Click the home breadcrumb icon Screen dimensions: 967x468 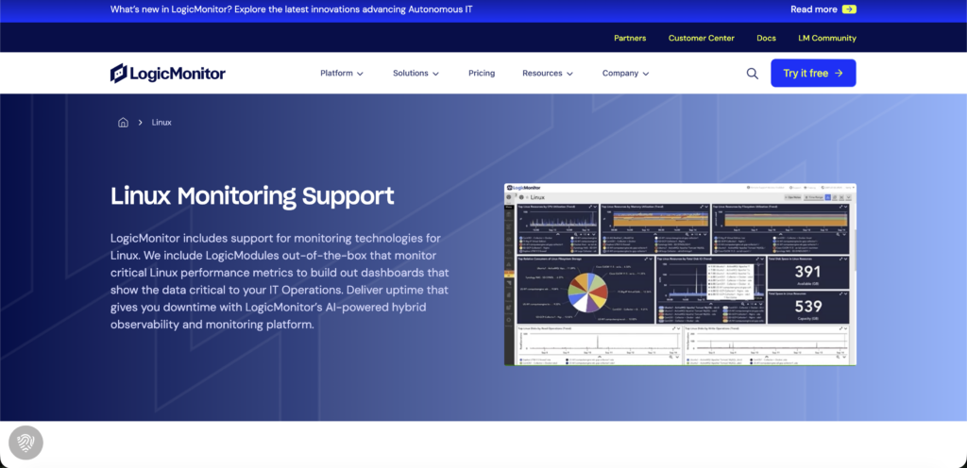123,123
